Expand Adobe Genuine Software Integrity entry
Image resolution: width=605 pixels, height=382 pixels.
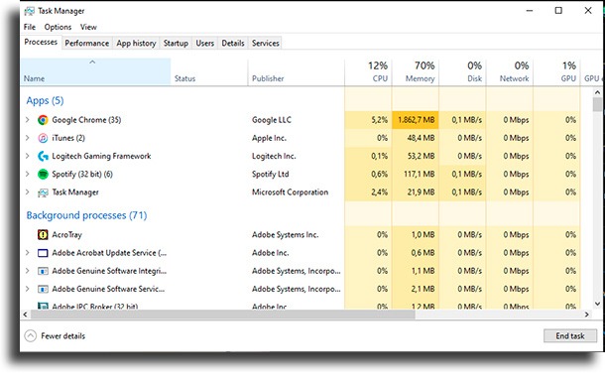(28, 271)
